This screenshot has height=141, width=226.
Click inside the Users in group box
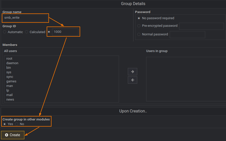click(186, 79)
